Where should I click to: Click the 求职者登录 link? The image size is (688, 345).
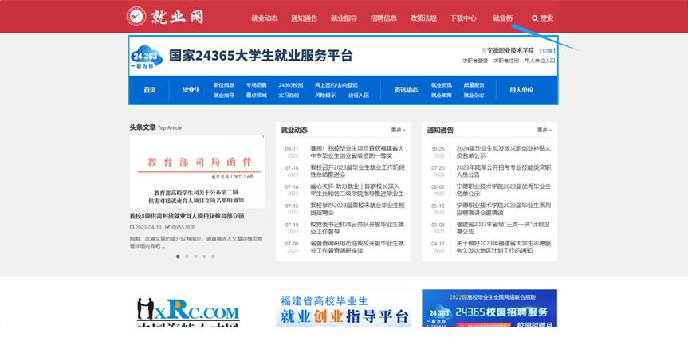click(475, 61)
